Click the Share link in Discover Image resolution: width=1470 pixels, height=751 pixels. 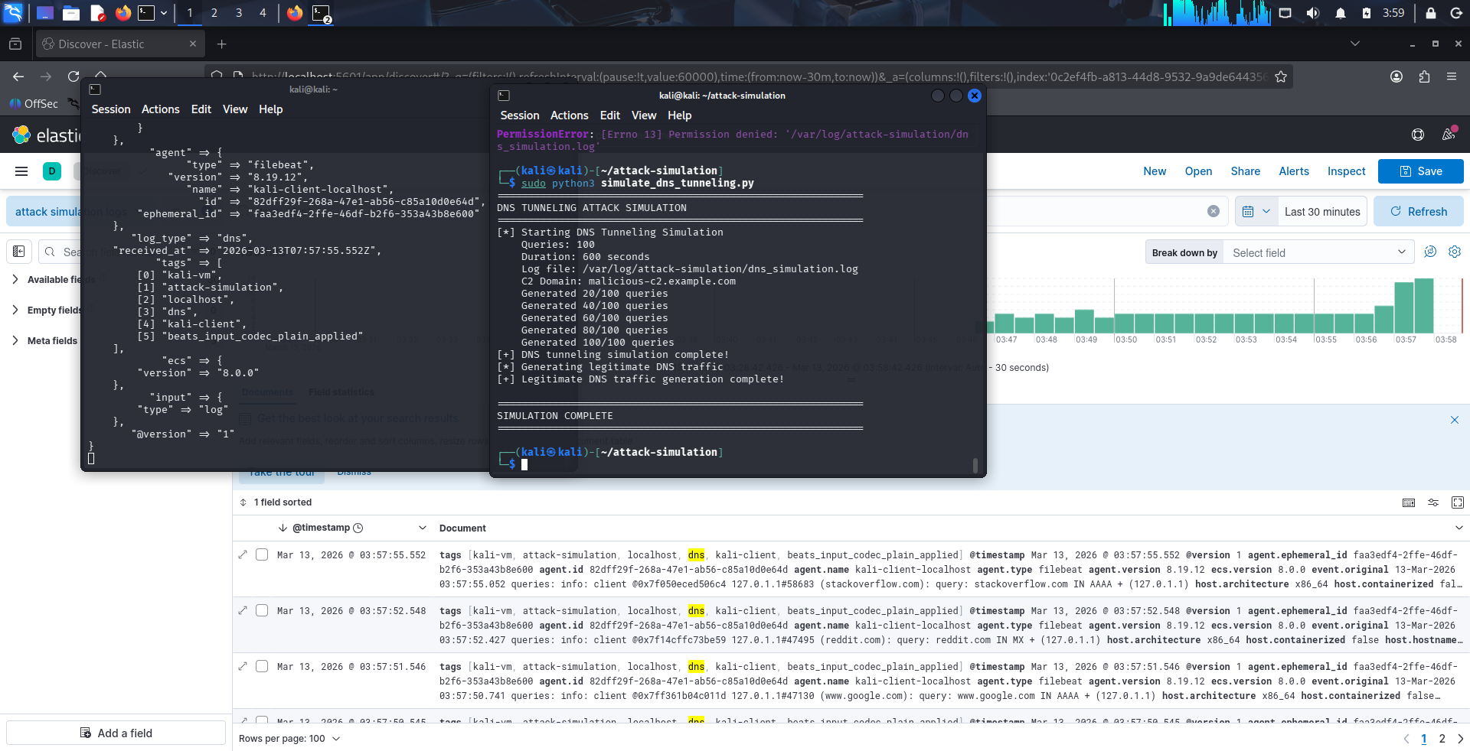[1246, 171]
